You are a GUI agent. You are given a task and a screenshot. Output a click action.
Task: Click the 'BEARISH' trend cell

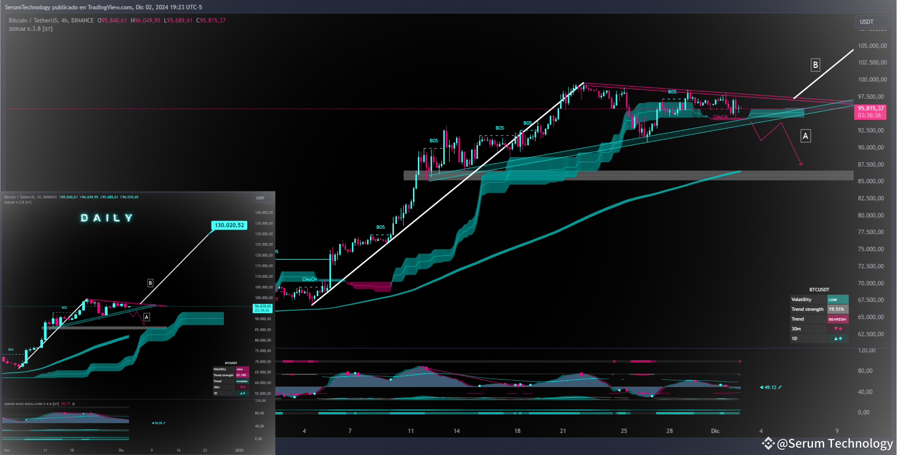pyautogui.click(x=838, y=319)
